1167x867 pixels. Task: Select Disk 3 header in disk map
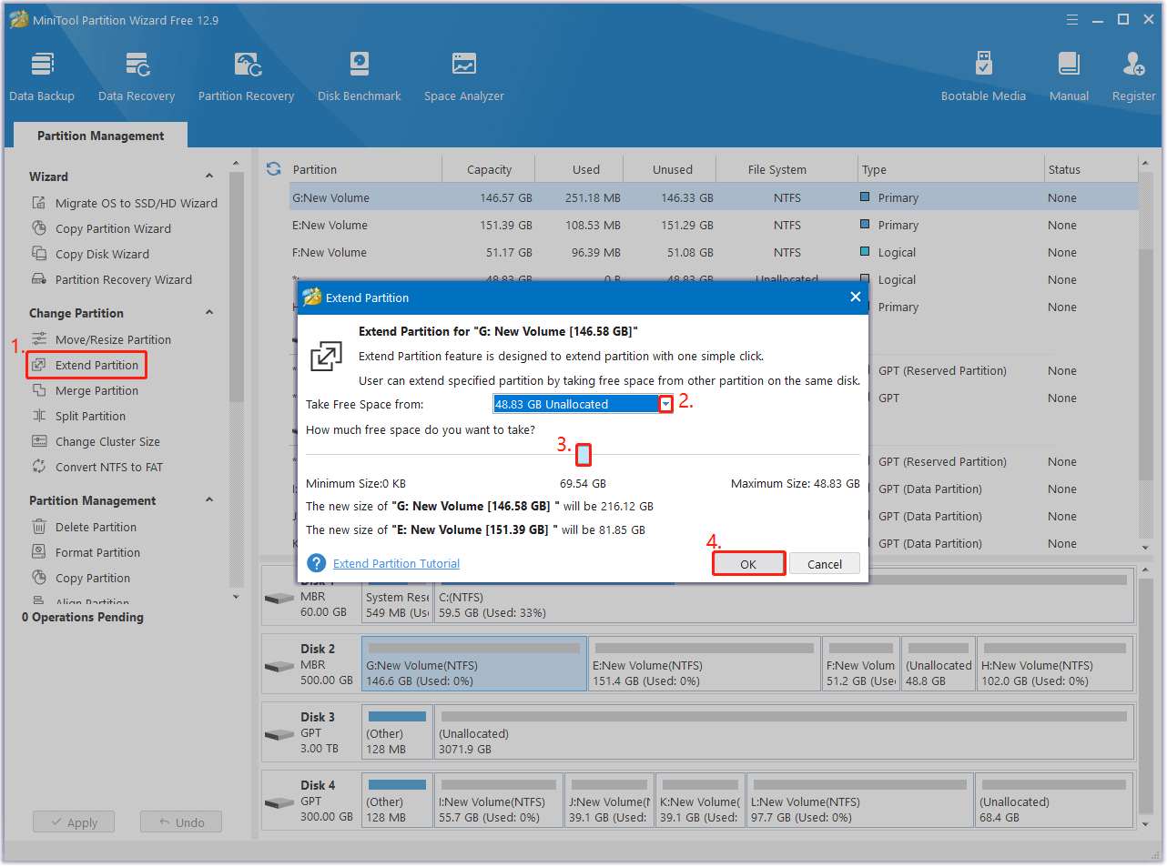tap(310, 732)
